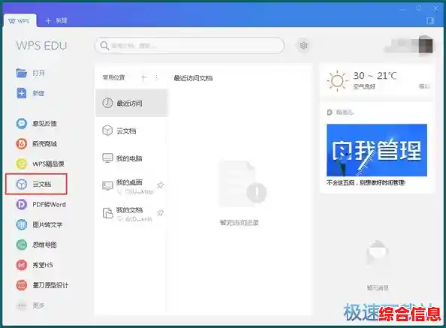The image size is (446, 328).
Task: Focus the document search field
Action: (189, 46)
